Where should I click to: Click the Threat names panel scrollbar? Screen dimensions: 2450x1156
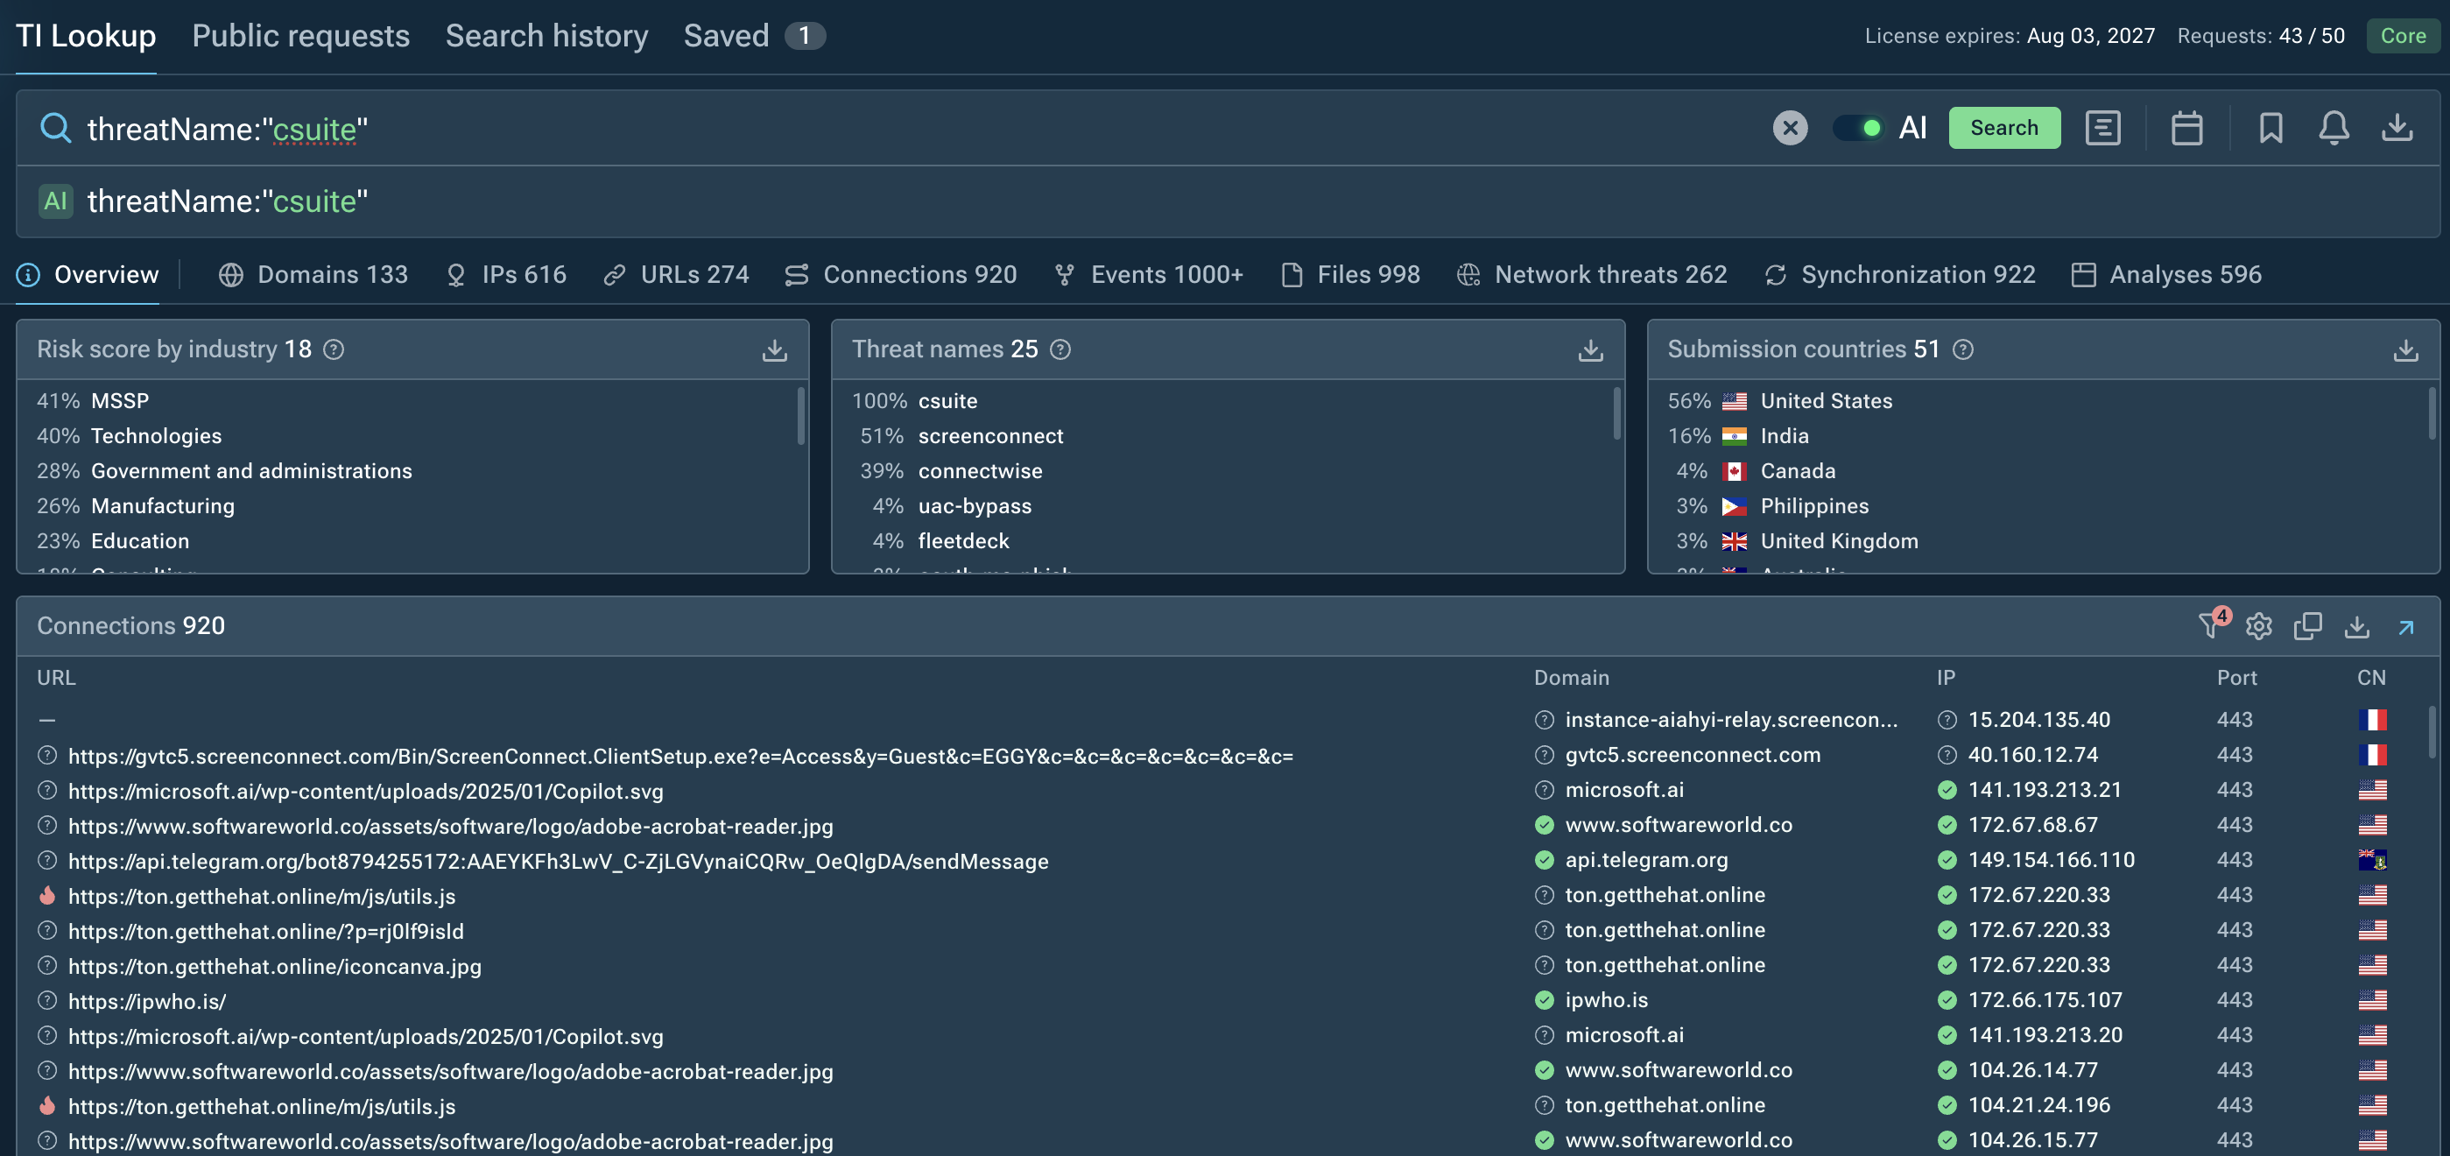click(1616, 414)
